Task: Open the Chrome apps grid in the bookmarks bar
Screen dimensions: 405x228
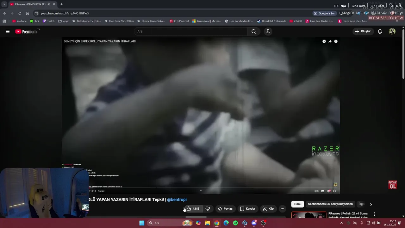Action: click(x=4, y=21)
